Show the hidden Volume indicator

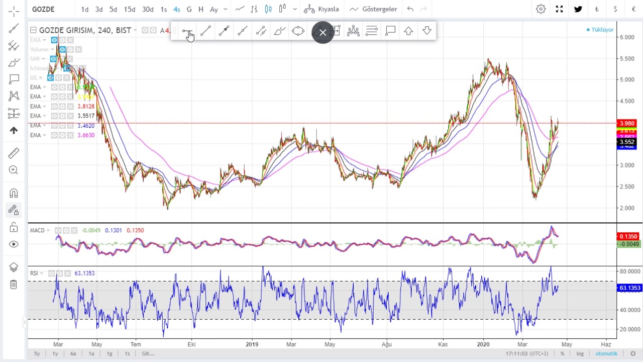pos(62,49)
